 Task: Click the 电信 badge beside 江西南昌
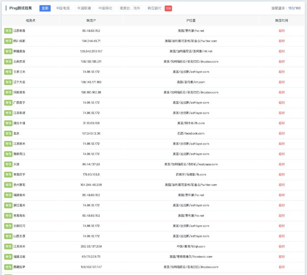(x=8, y=31)
